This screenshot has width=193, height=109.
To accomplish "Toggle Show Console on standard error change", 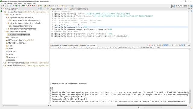I will (167, 45).
